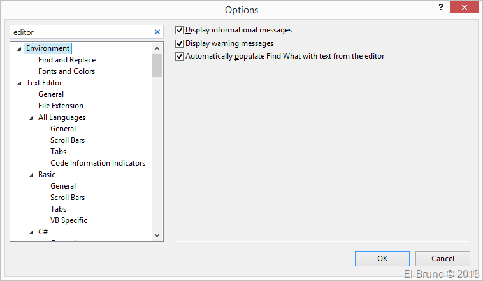This screenshot has height=281, width=483.
Task: Collapse the Basic language node
Action: 31,175
